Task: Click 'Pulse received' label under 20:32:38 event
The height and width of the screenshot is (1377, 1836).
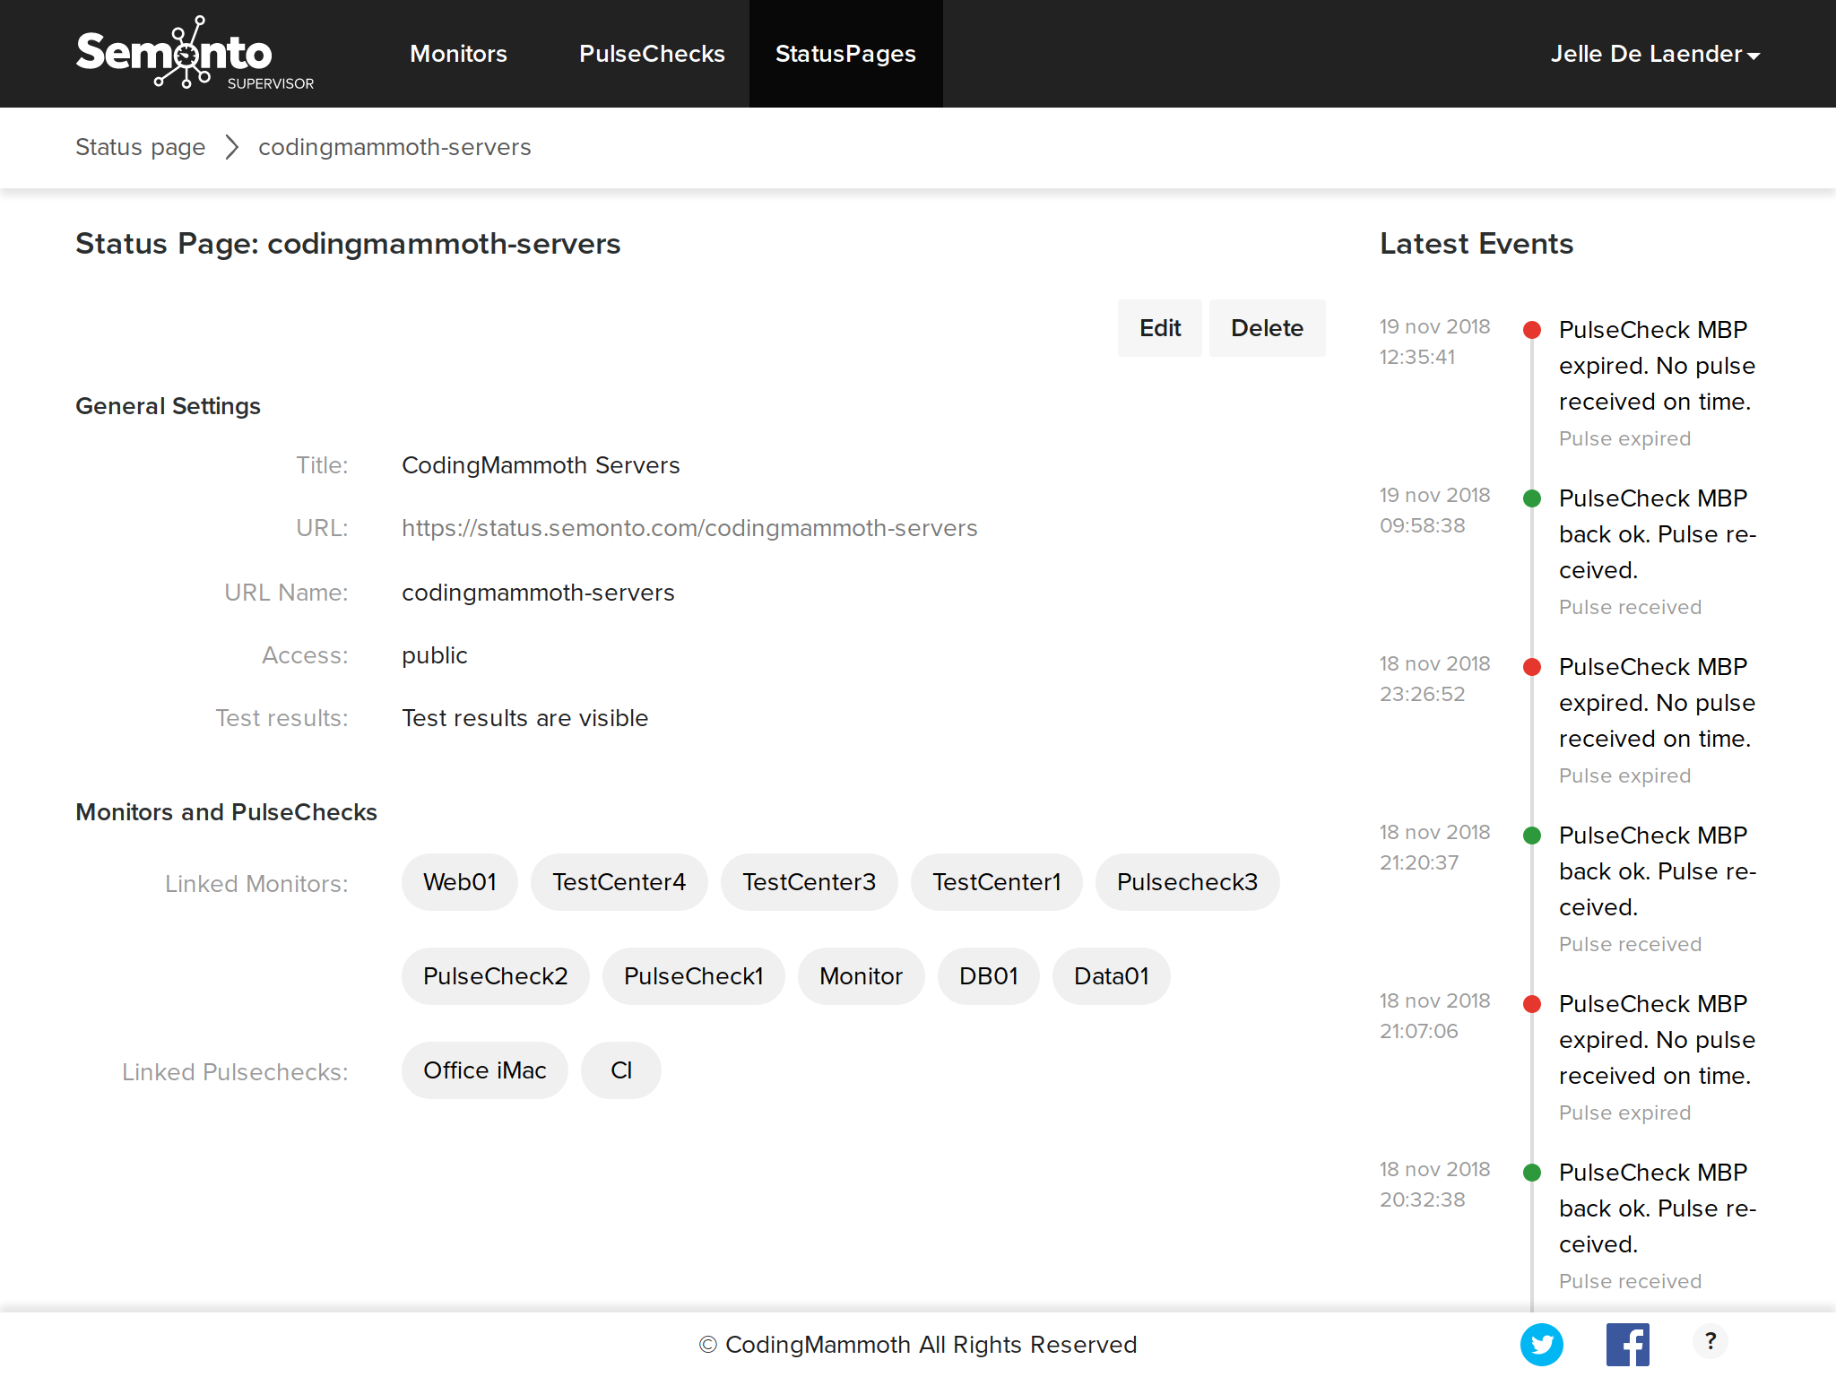Action: pos(1630,1281)
